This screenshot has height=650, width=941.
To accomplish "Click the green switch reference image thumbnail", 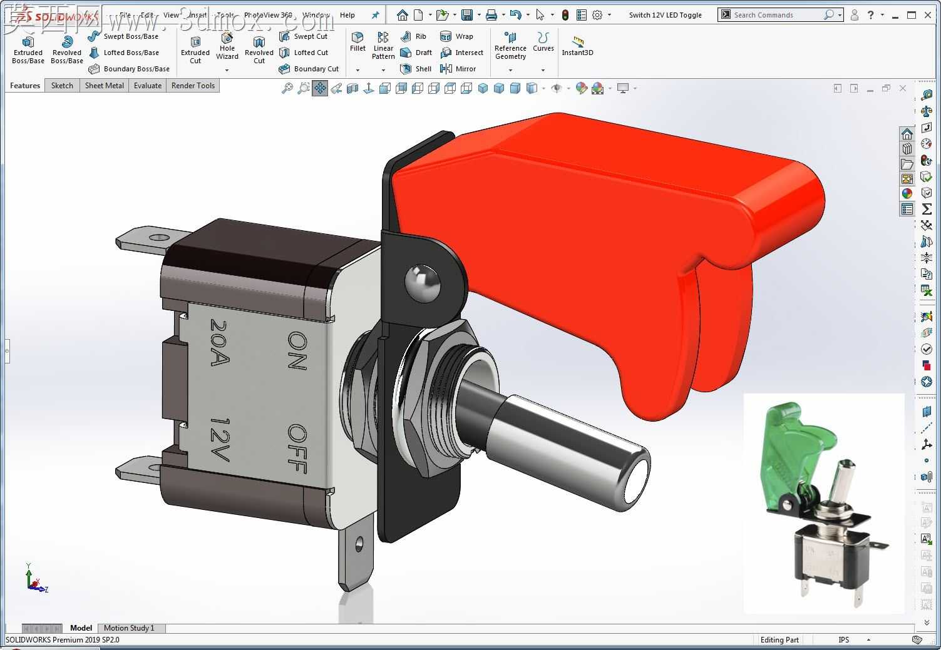I will point(824,504).
